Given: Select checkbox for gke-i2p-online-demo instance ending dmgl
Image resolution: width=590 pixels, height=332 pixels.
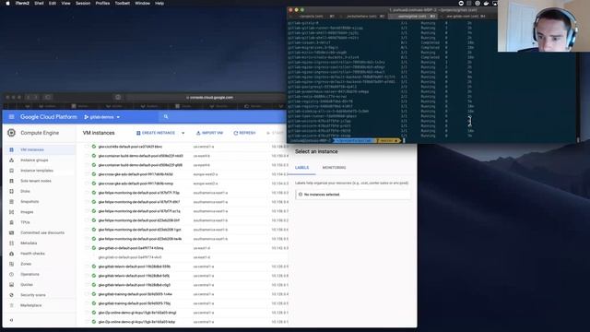Looking at the screenshot, I should tap(87, 313).
